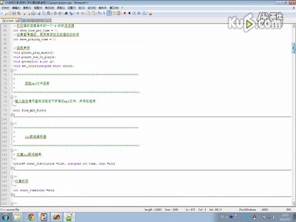Open the 编辑(E) menu

click(16, 8)
